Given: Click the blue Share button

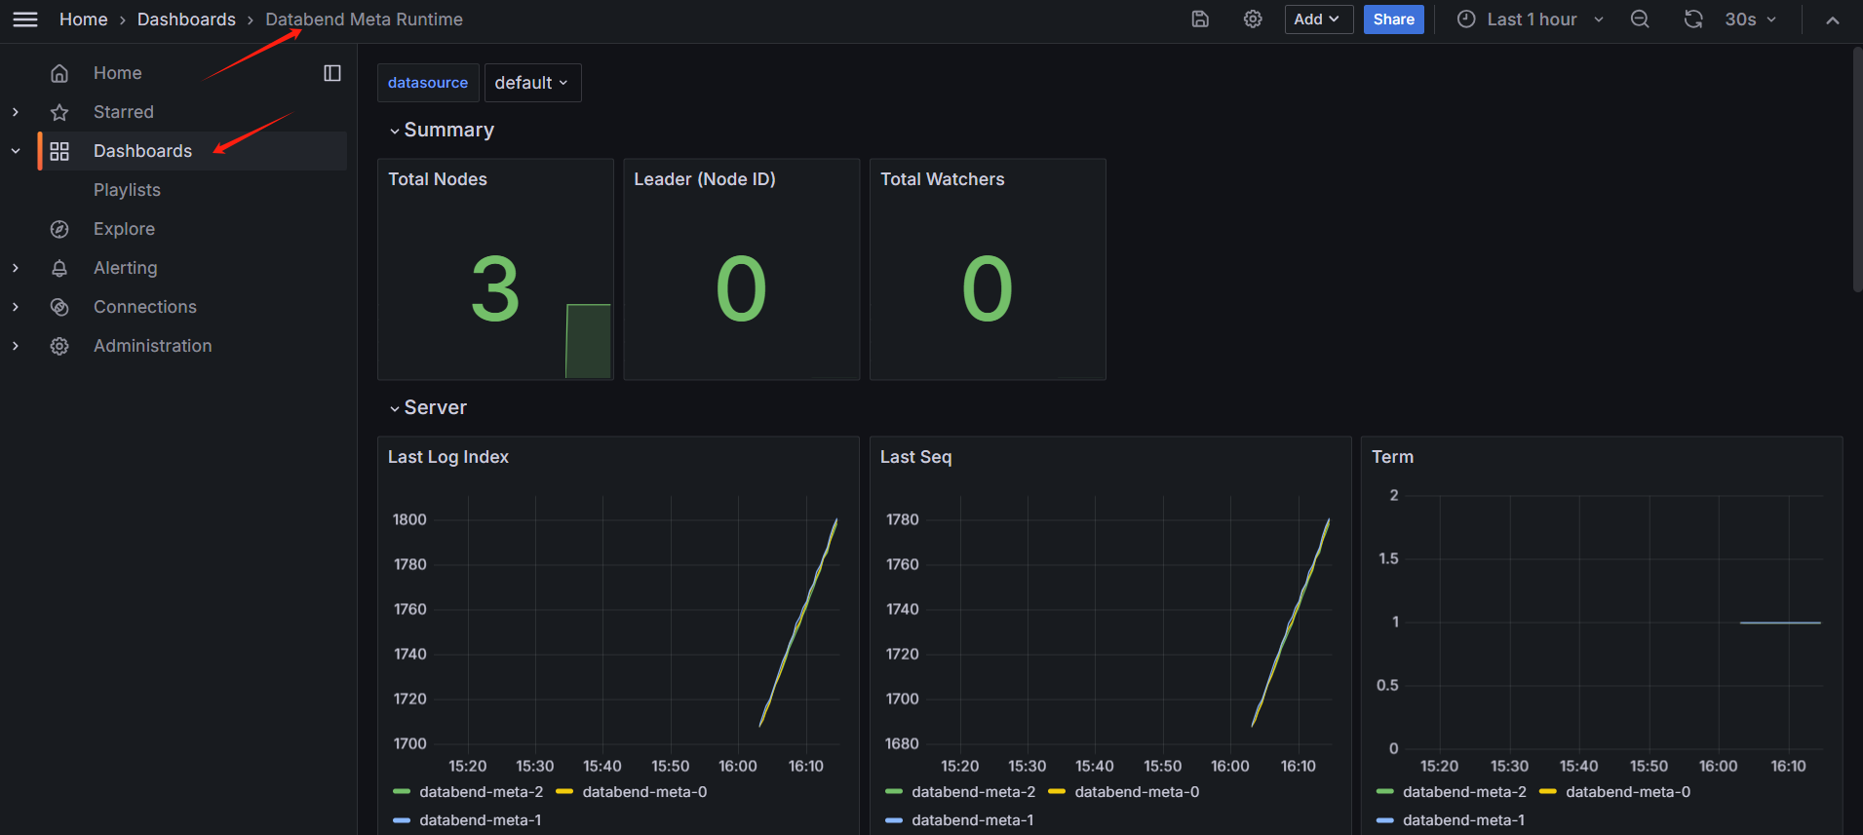Looking at the screenshot, I should (x=1393, y=19).
